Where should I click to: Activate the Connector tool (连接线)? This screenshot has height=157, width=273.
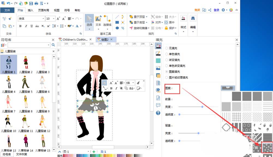click(107, 22)
